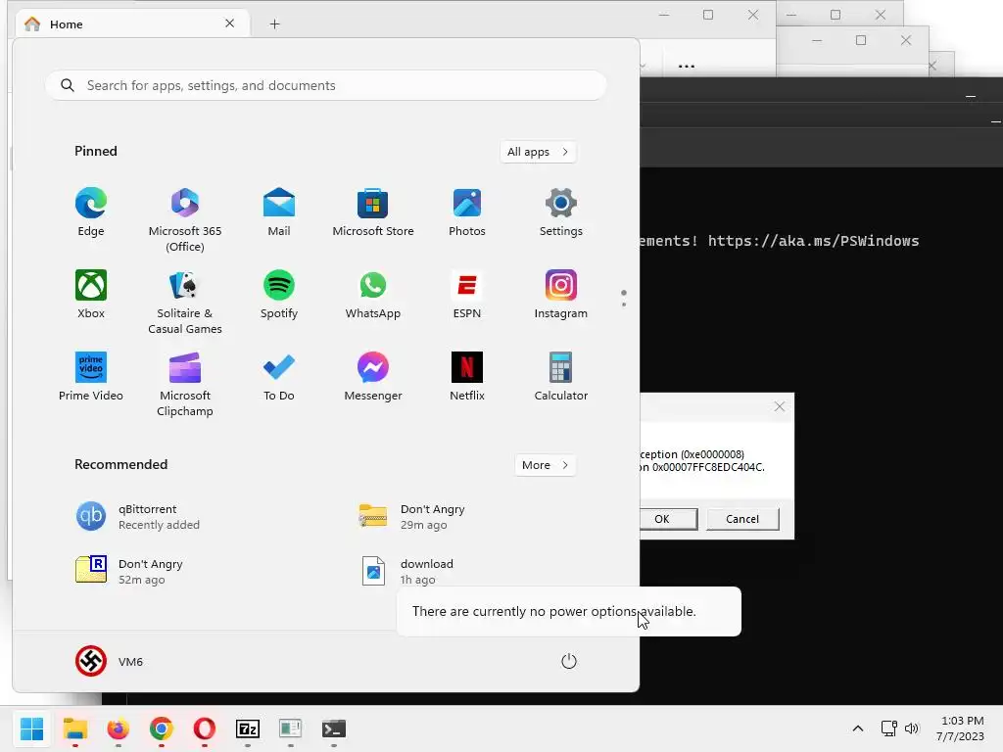Open the Mail app
The image size is (1003, 752).
279,212
